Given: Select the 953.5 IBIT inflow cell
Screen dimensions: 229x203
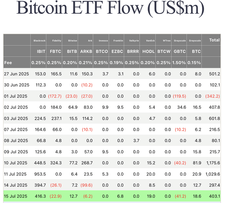Looking at the screenshot, I should pos(40,174).
